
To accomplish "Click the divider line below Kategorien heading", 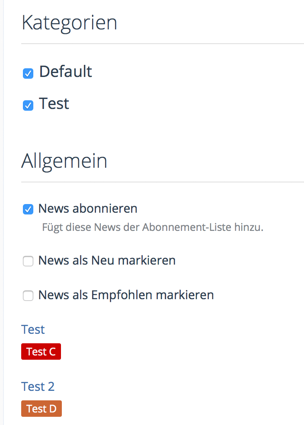I will [x=162, y=44].
